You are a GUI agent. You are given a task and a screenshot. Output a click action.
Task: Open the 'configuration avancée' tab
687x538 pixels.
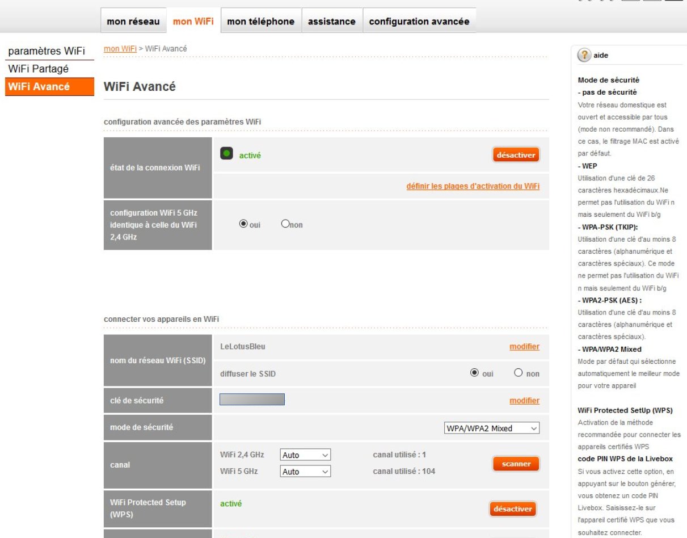[x=419, y=22]
